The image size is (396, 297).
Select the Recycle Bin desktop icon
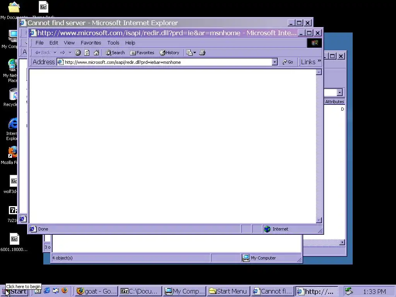click(13, 94)
